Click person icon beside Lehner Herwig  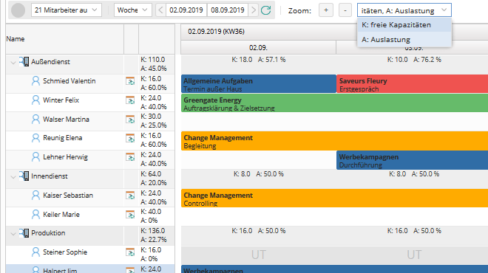[35, 157]
